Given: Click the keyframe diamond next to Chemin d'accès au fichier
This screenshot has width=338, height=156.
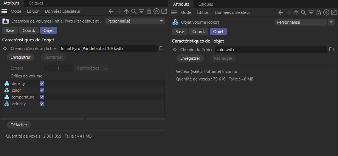Looking at the screenshot, I should click(5, 48).
